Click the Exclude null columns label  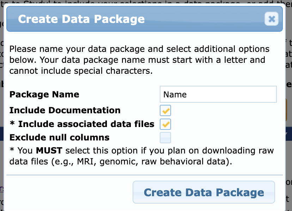[x=59, y=138]
